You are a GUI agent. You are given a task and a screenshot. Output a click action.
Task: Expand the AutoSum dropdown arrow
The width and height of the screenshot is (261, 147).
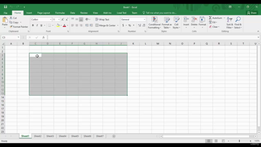tap(224, 18)
